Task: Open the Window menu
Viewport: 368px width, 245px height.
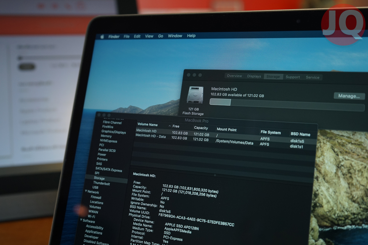Action: 175,36
